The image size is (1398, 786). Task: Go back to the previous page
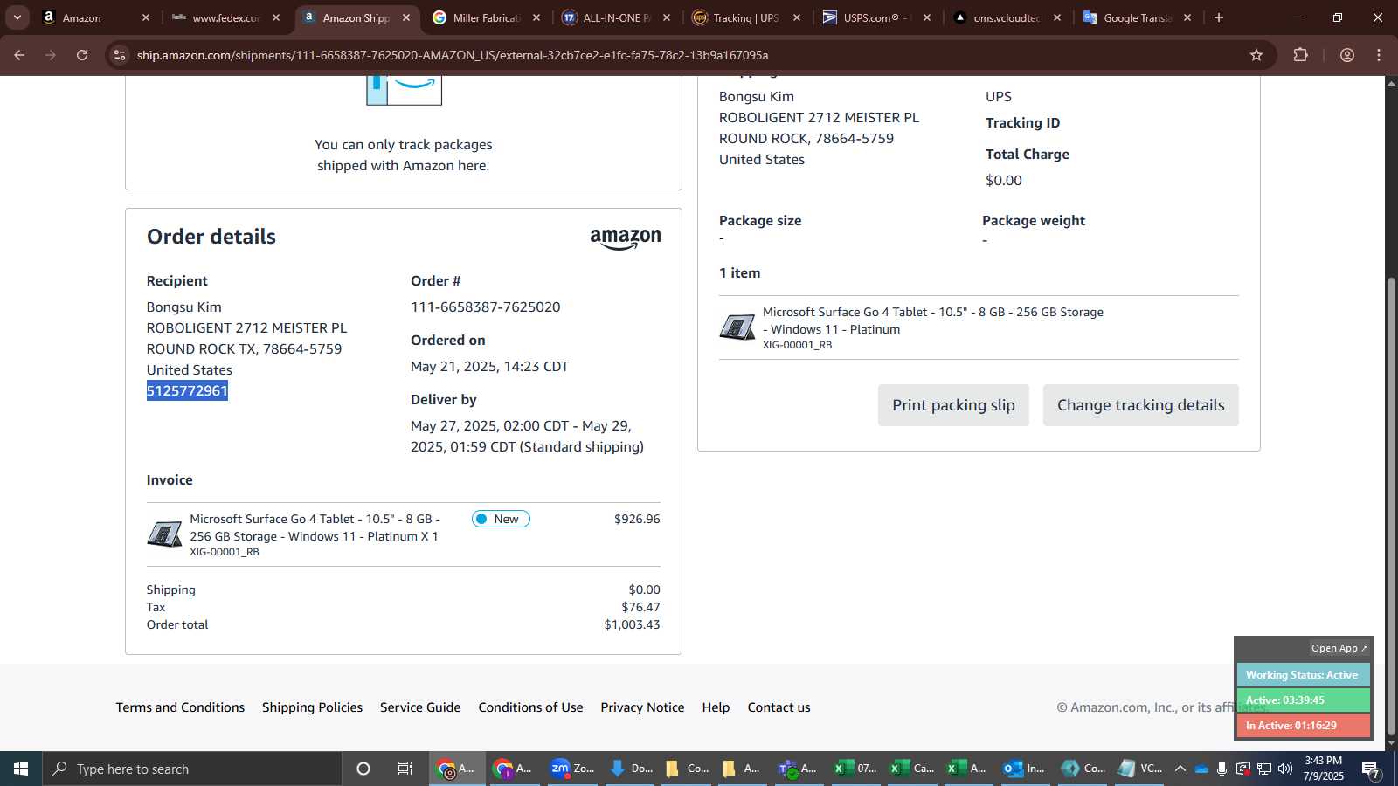coord(19,55)
